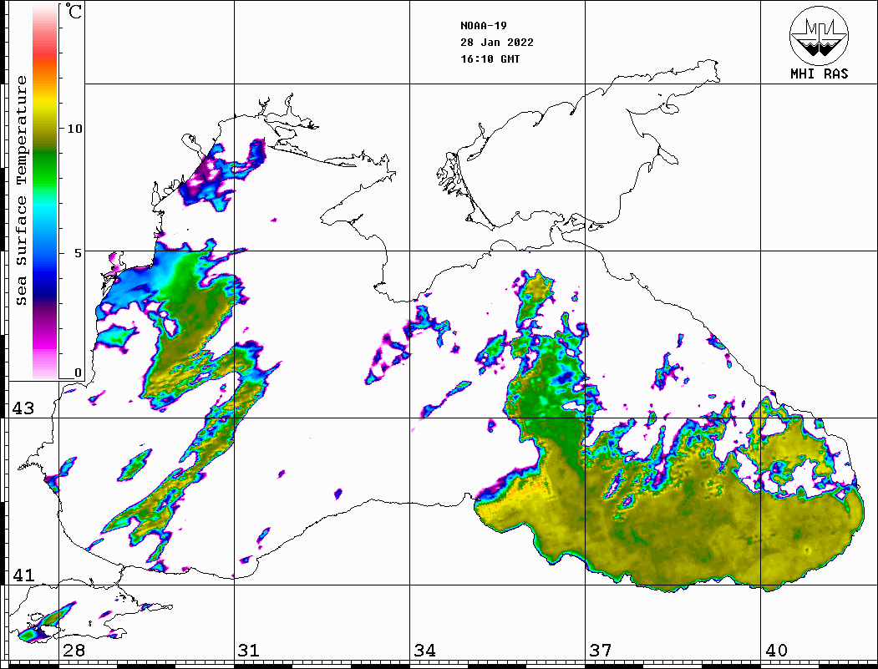Image resolution: width=878 pixels, height=669 pixels.
Task: Click the '5' tick on temperature scale
Action: (78, 253)
